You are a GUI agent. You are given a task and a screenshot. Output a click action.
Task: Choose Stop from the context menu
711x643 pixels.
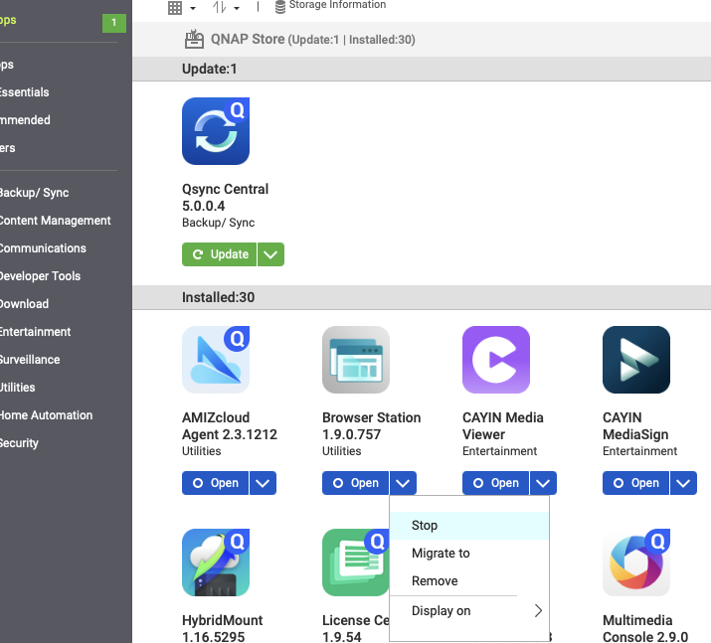click(x=425, y=526)
